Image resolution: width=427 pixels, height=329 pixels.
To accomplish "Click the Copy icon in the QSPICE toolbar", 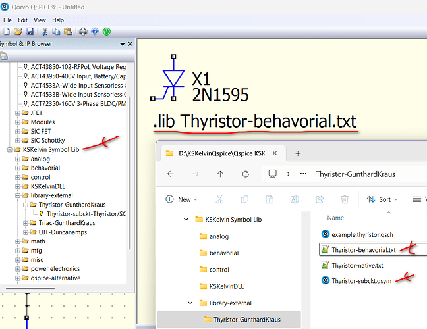I will click(x=56, y=32).
